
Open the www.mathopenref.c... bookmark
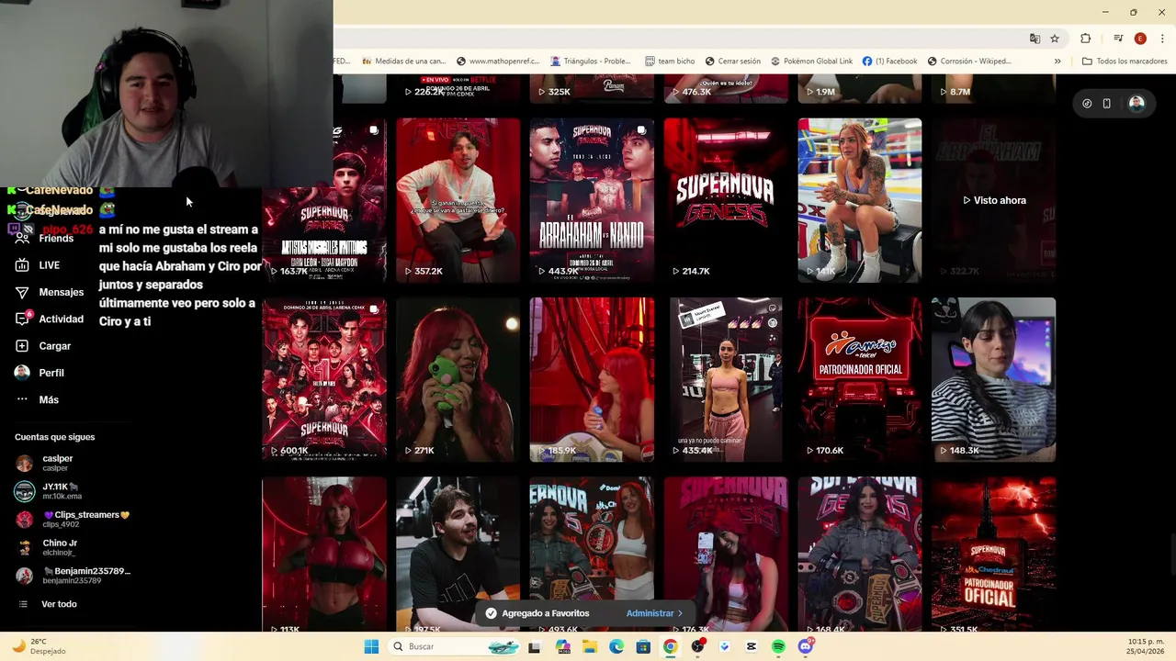[x=497, y=62]
